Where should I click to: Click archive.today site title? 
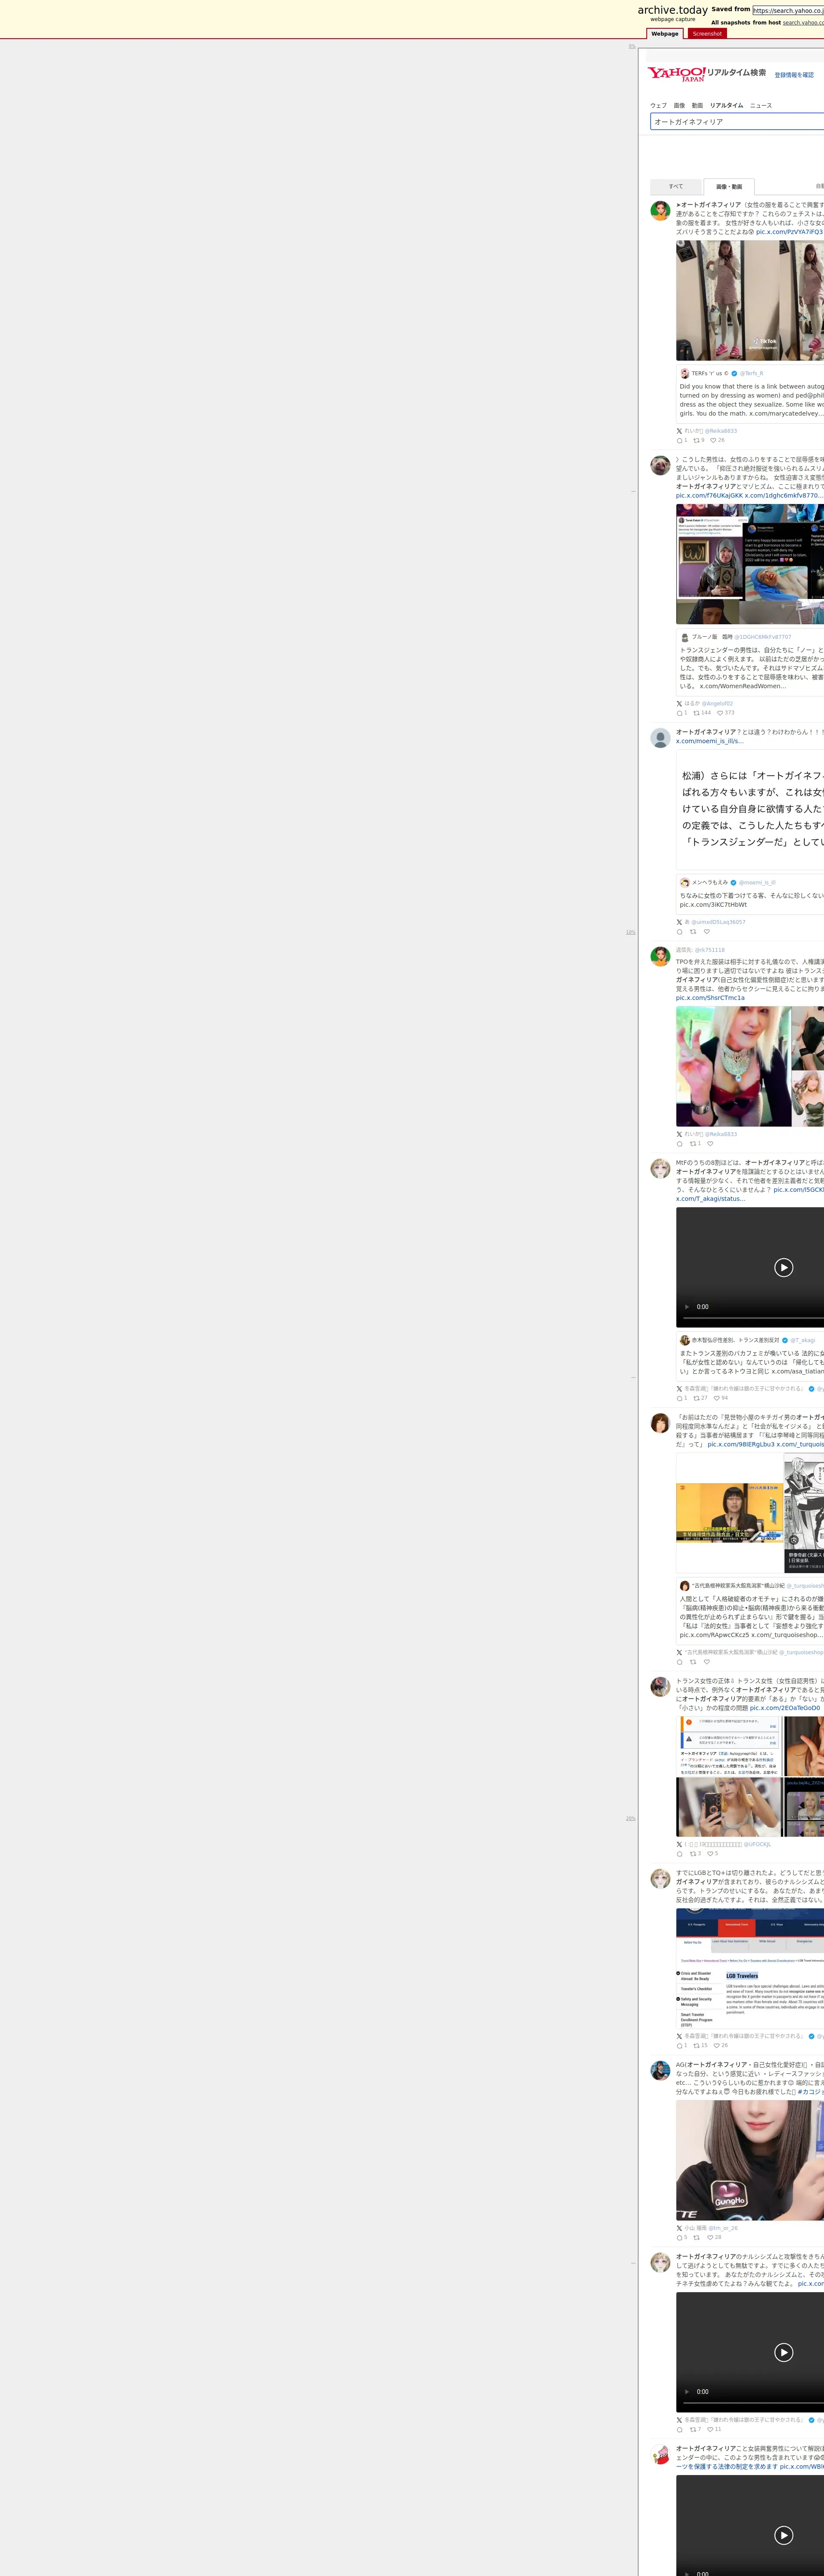coord(673,10)
